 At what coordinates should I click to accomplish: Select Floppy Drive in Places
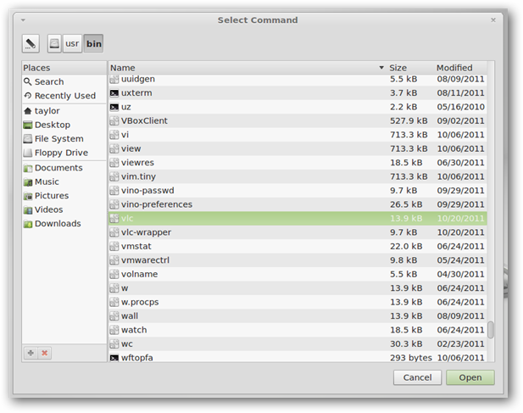pos(64,153)
